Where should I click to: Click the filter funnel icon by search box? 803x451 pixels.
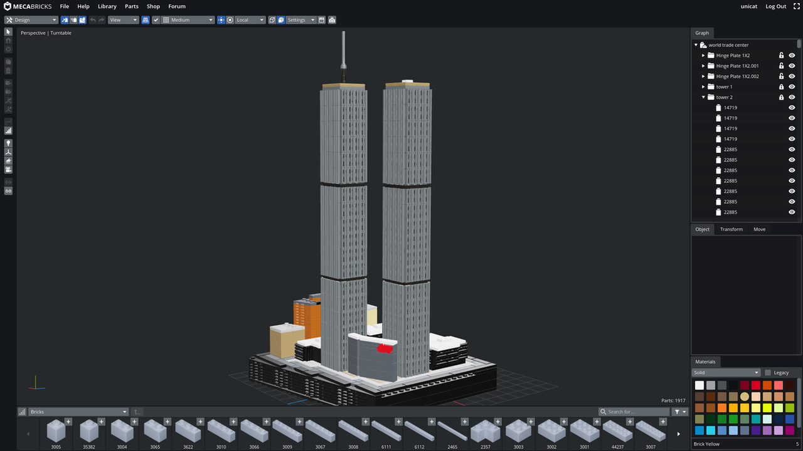(x=677, y=412)
